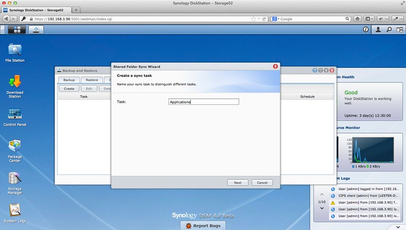Open the Control Panel desktop icon
406x230 pixels.
coord(15,117)
